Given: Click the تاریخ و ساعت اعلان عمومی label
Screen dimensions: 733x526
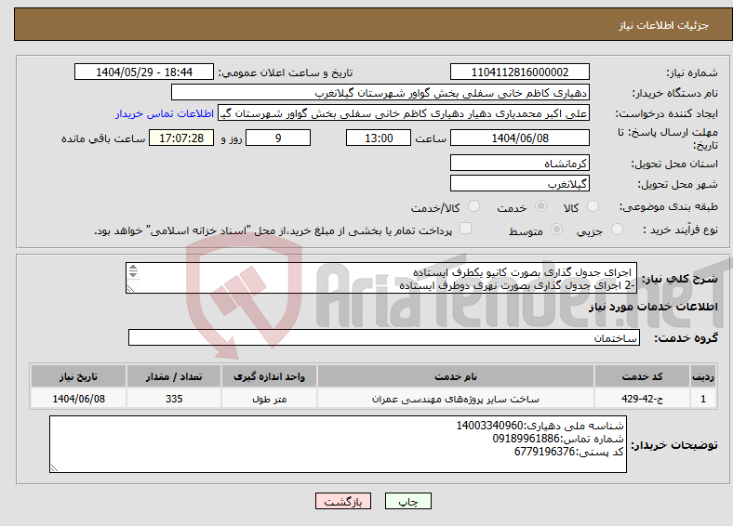Looking at the screenshot, I should [286, 72].
